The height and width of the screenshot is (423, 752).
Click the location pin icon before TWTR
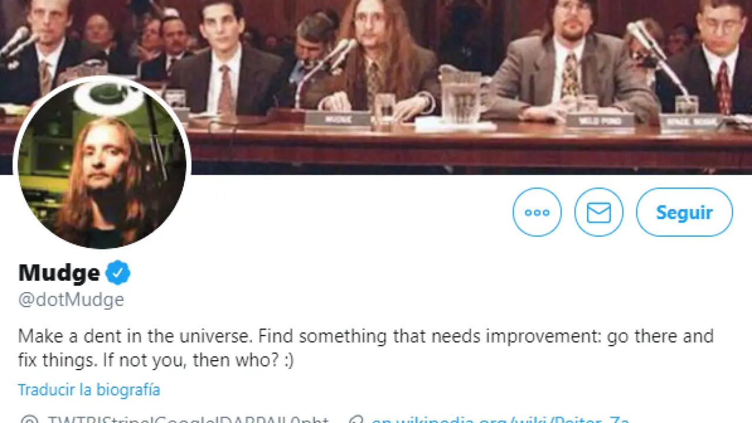pos(29,419)
